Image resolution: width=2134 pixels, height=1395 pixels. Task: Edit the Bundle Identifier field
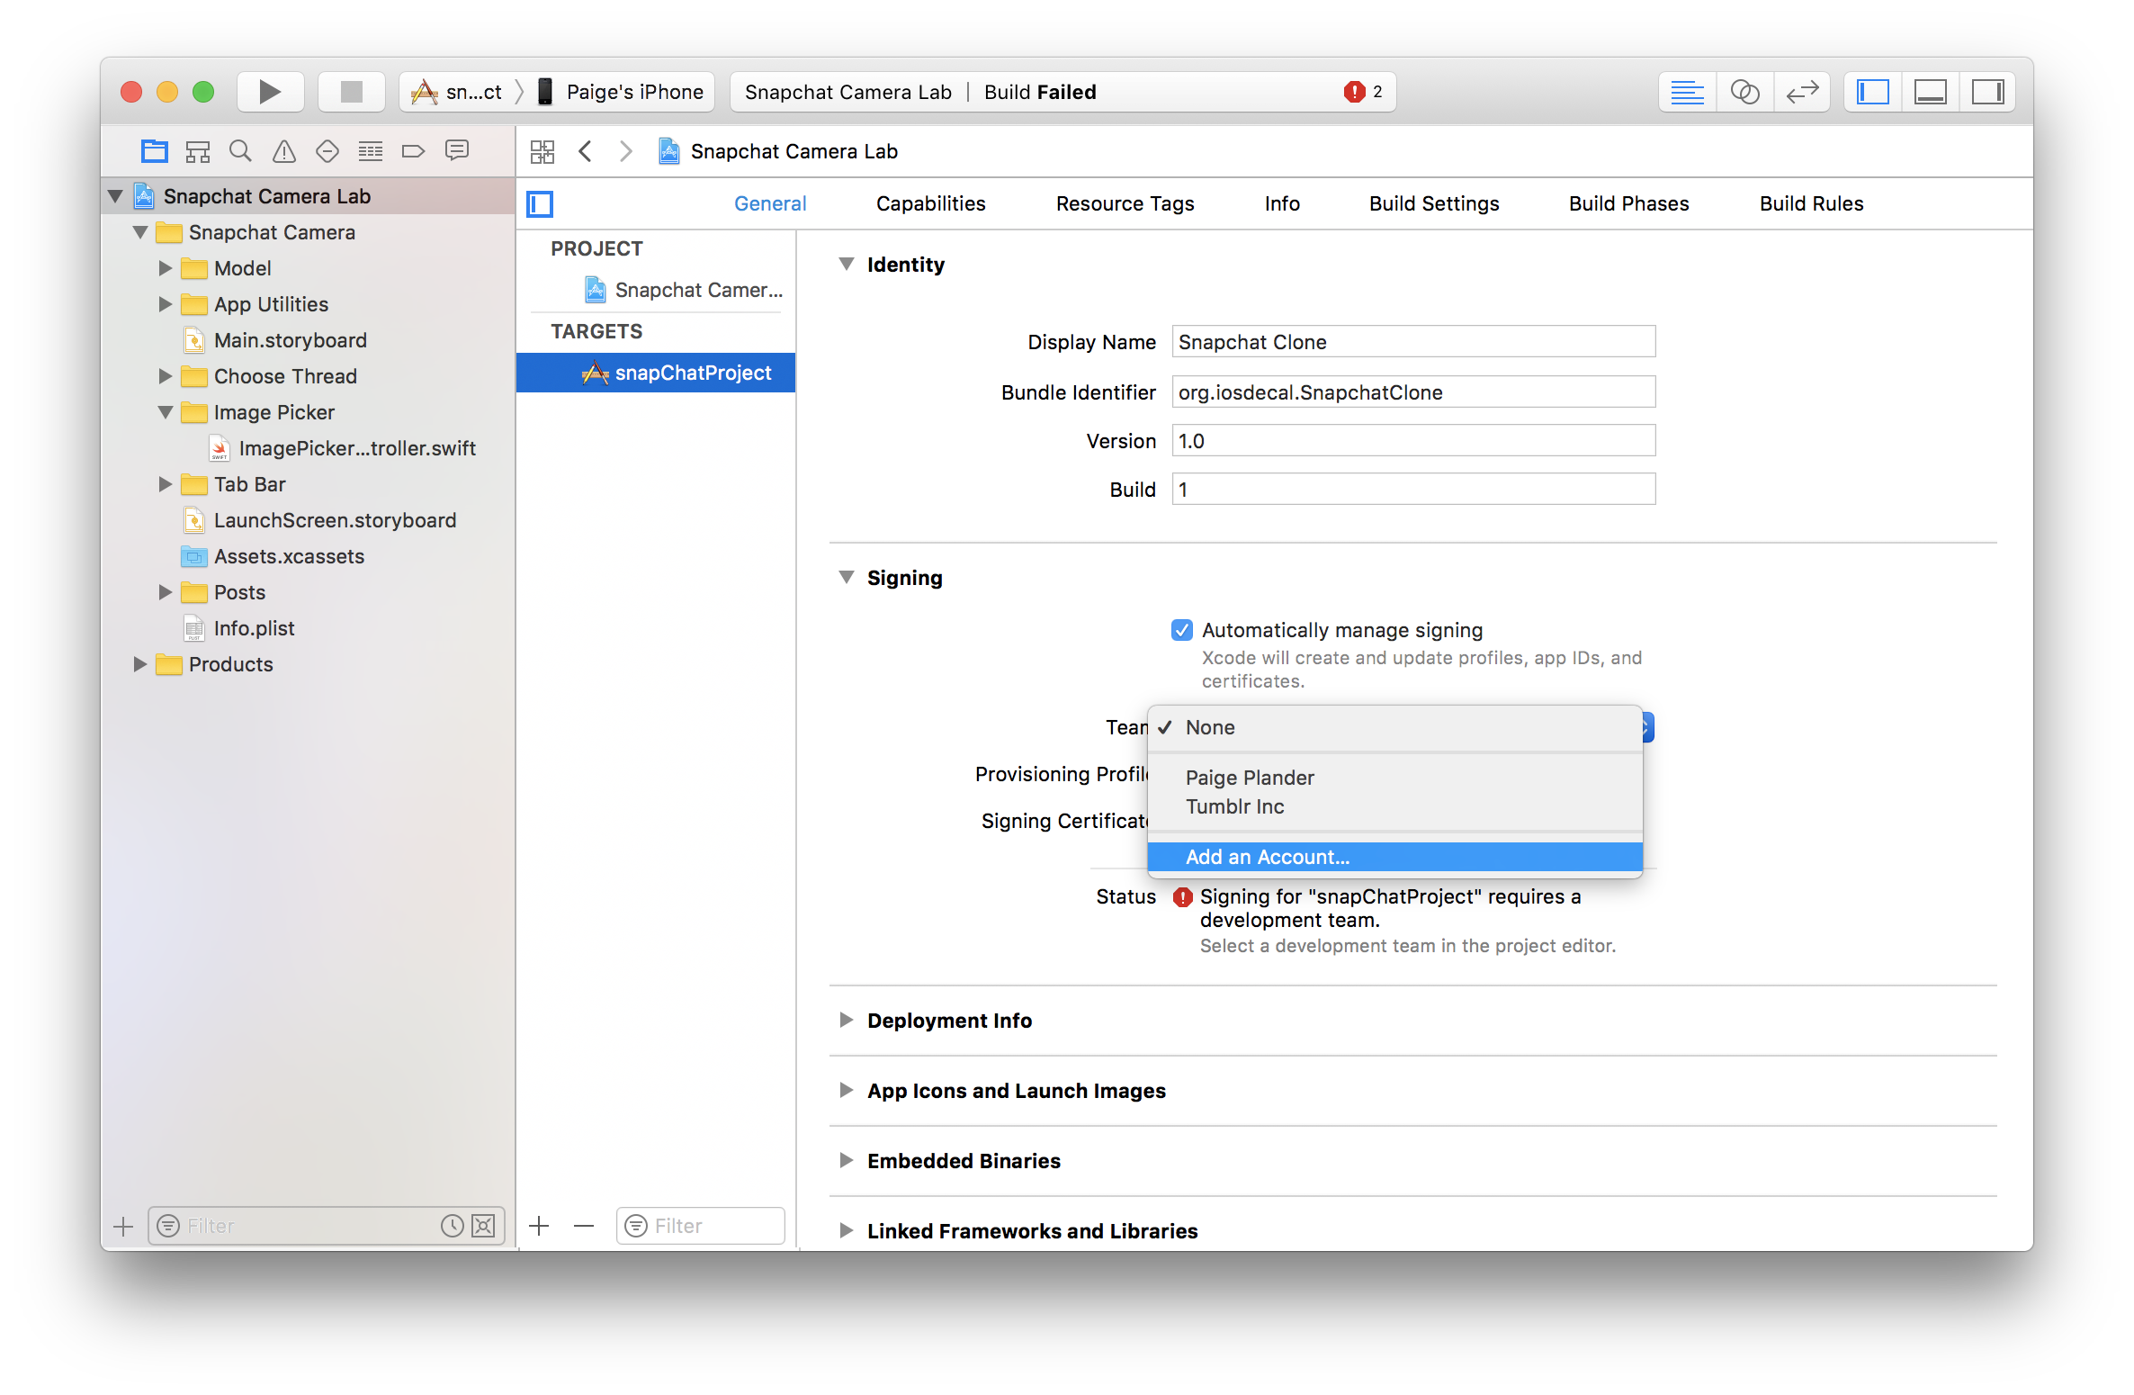click(x=1413, y=392)
